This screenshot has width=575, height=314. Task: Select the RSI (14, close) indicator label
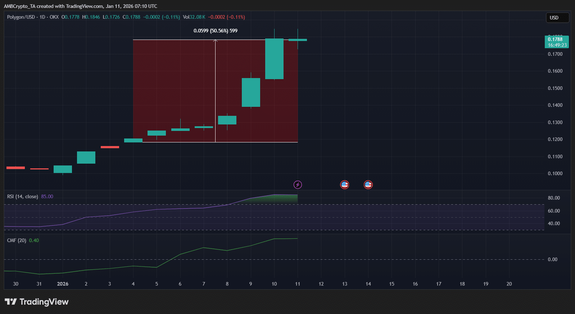[22, 196]
